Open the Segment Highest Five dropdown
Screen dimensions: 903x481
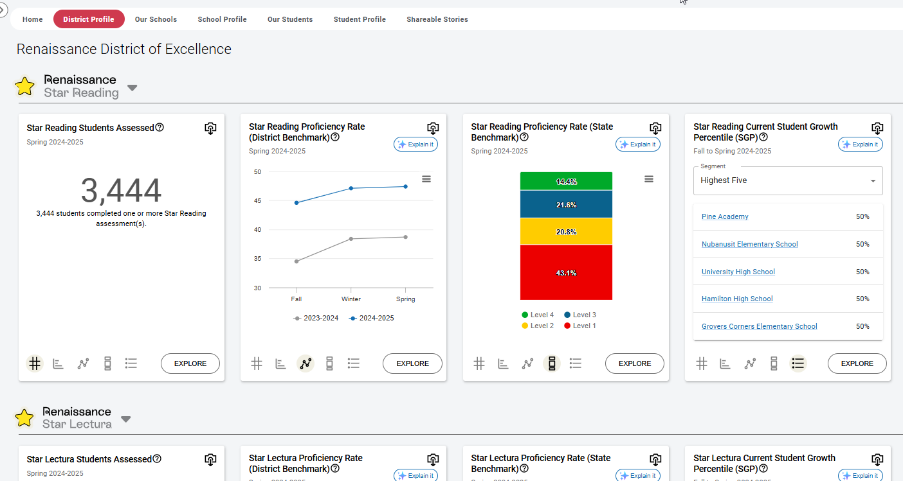click(788, 180)
